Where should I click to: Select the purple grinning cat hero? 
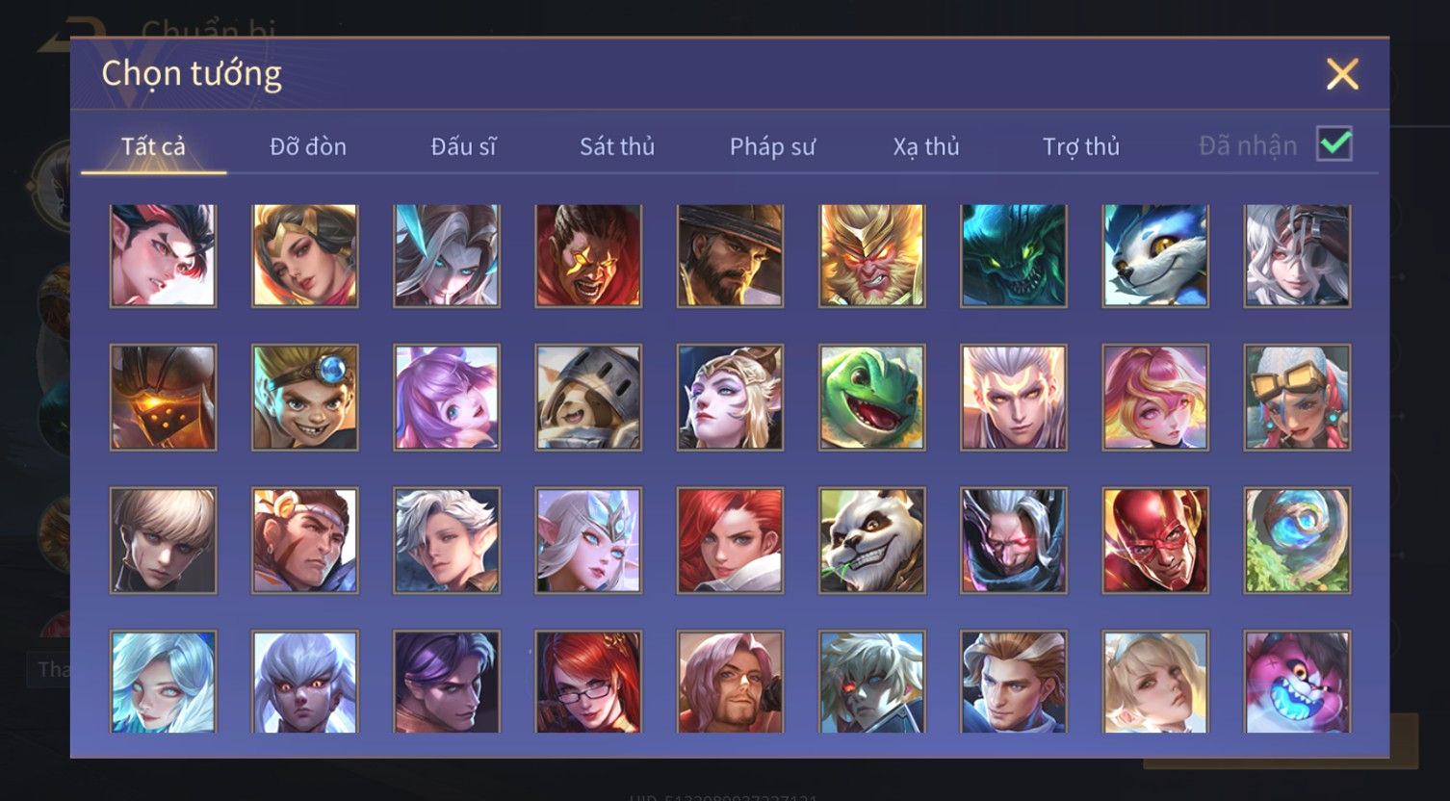(x=1297, y=682)
